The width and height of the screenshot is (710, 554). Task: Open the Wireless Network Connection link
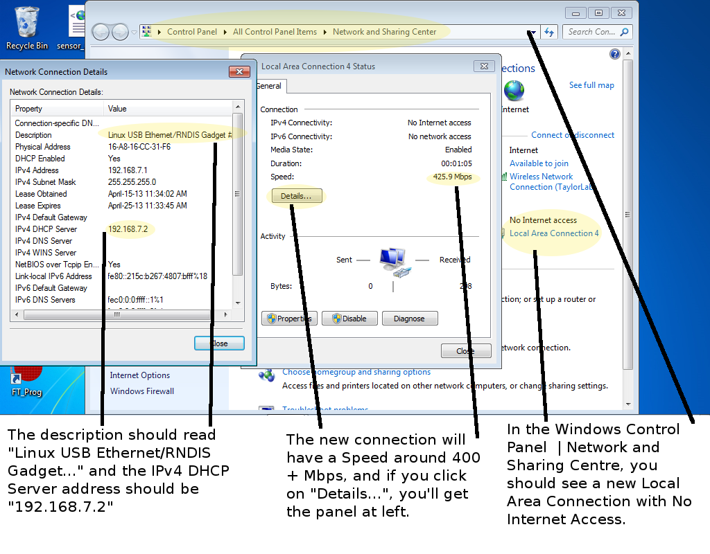click(550, 181)
